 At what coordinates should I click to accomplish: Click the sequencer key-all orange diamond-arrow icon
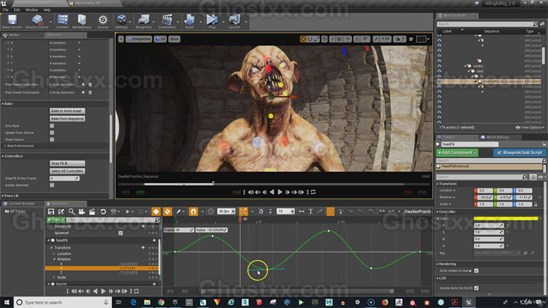[x=168, y=212]
